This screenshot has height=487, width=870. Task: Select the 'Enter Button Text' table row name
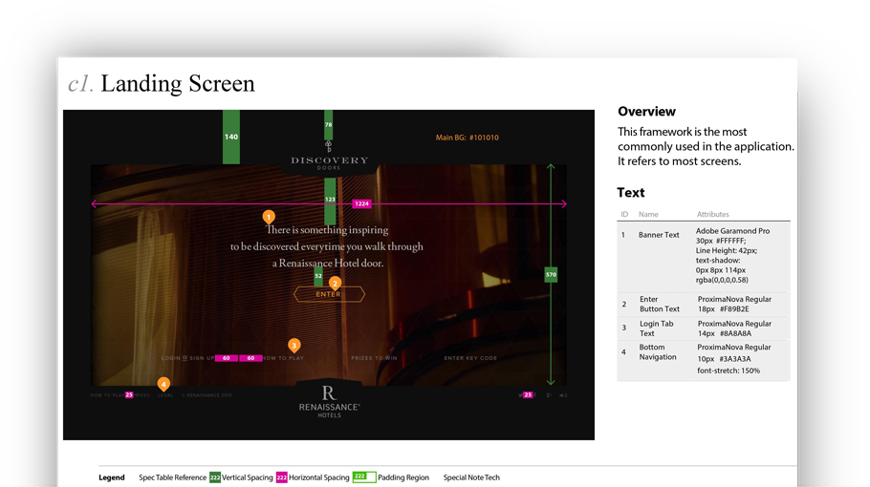[659, 305]
